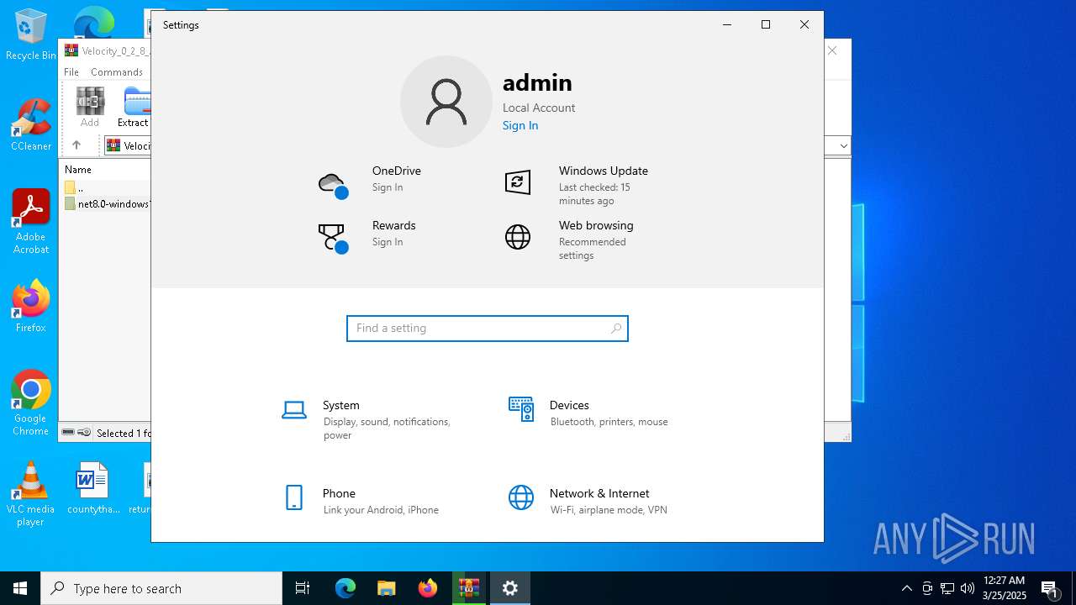Click the Phone settings category title
Viewport: 1076px width, 605px height.
pyautogui.click(x=340, y=493)
